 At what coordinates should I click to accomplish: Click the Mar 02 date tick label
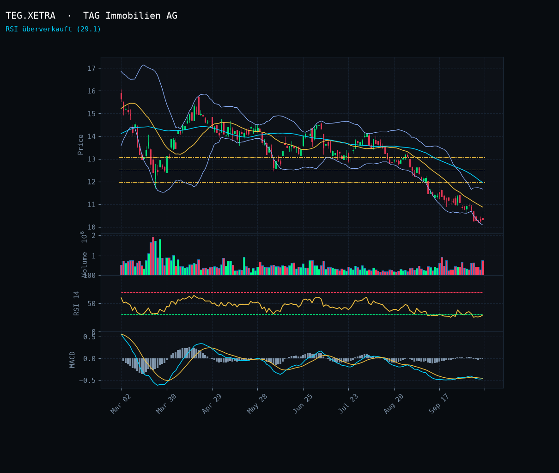[121, 404]
